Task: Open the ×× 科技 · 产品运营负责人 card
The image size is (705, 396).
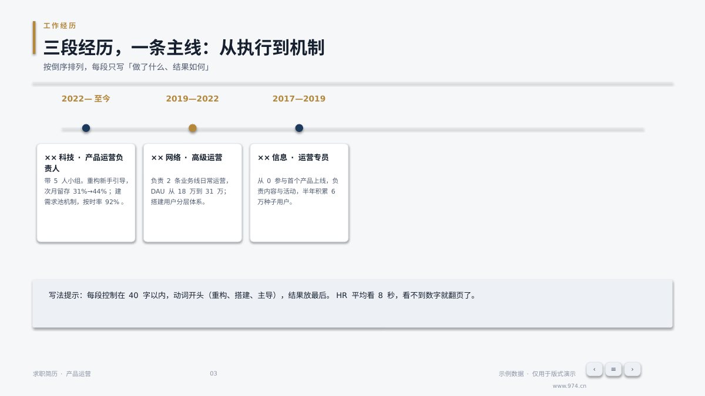Action: 86,192
